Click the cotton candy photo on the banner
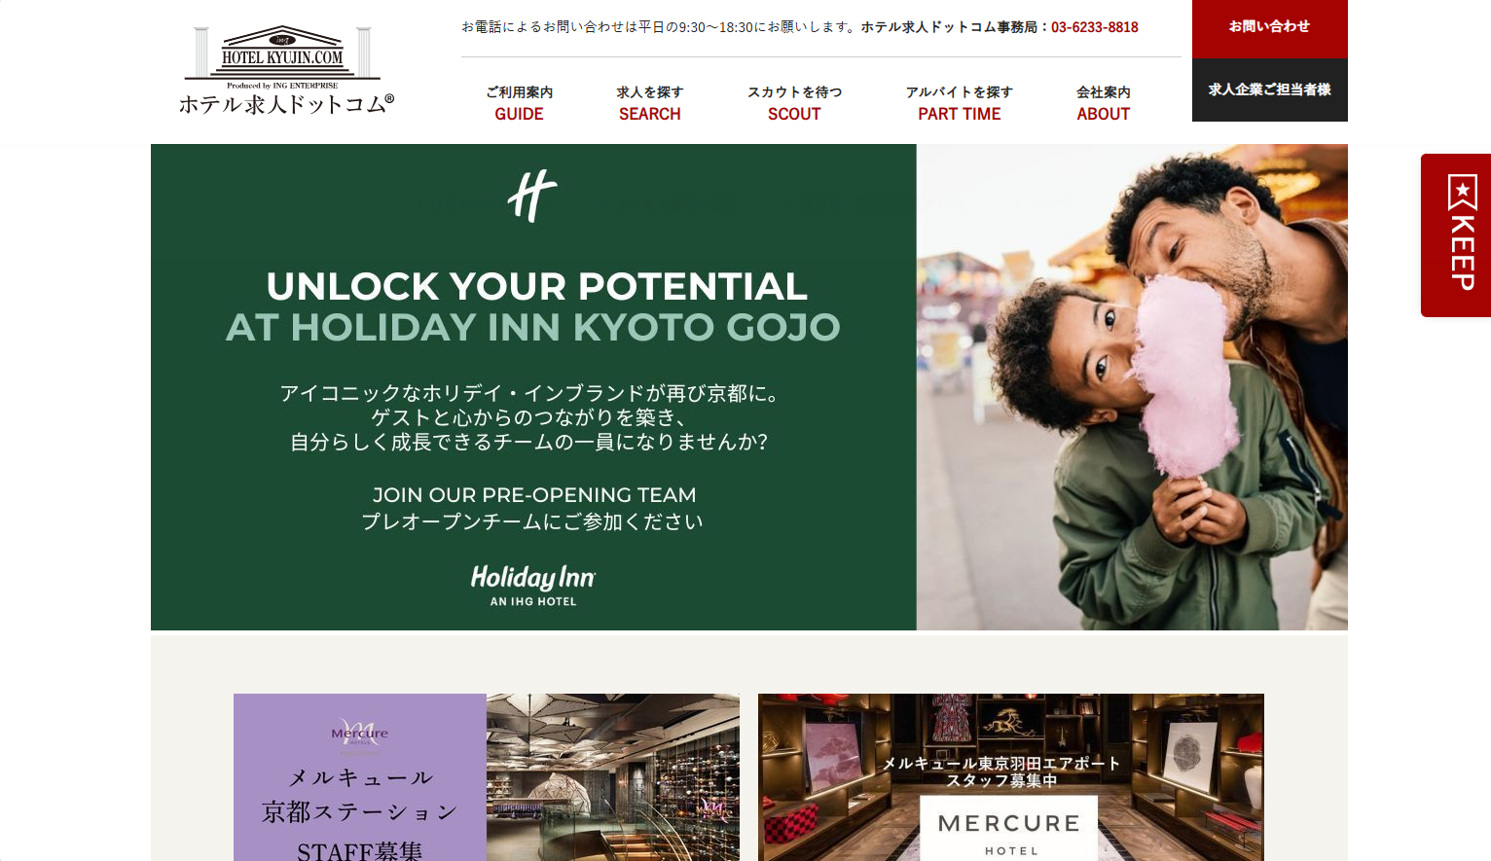The image size is (1491, 861). (x=1132, y=387)
